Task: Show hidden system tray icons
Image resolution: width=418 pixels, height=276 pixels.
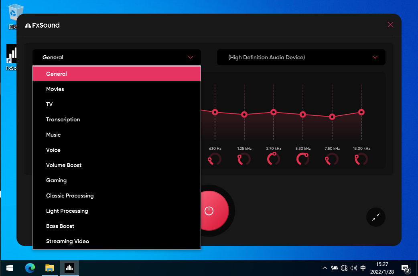Action: 325,268
